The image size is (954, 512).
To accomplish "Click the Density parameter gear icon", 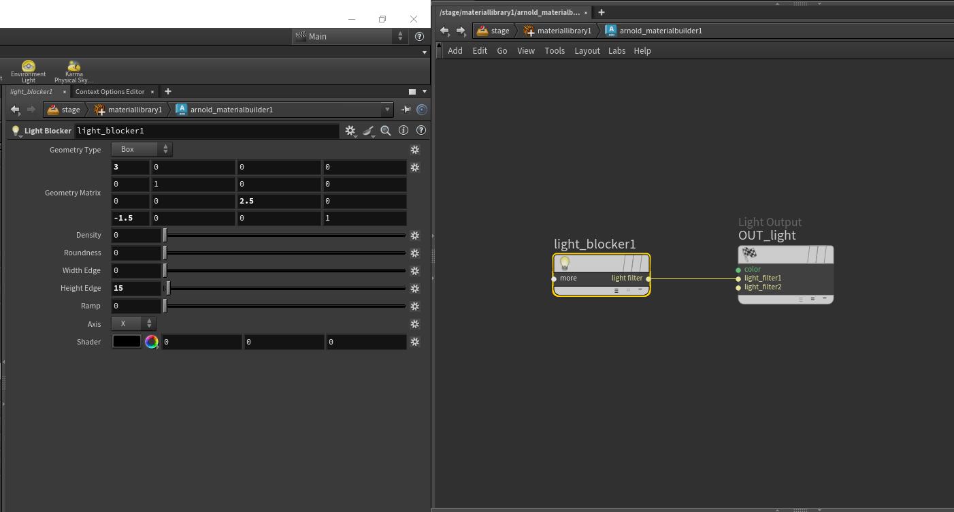I will click(414, 236).
